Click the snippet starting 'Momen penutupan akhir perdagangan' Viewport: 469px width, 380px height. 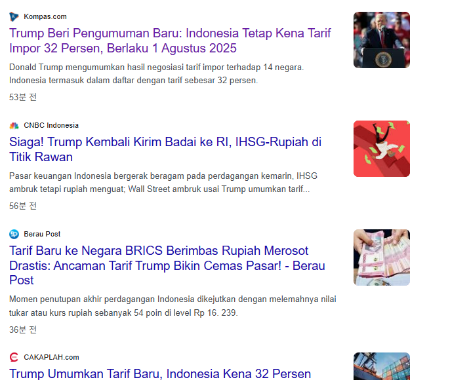tap(173, 306)
